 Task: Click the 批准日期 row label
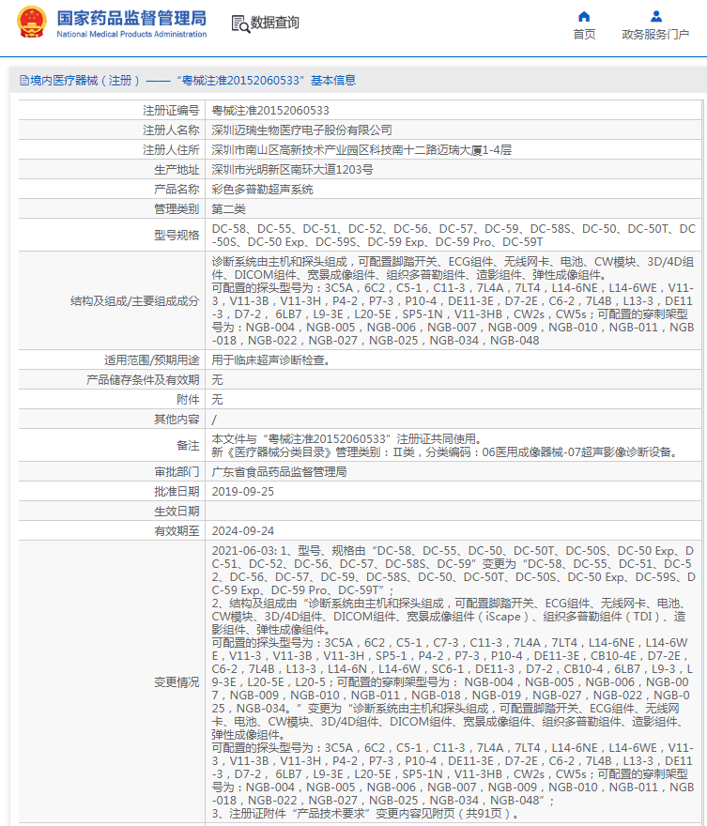177,492
